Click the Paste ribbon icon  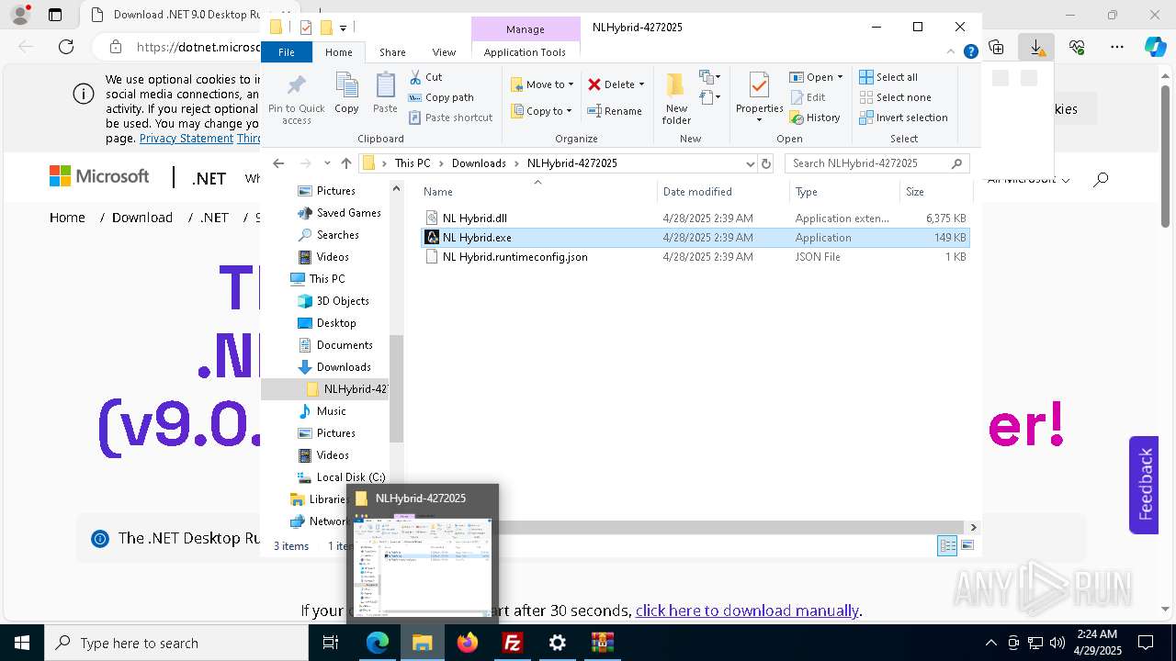[x=385, y=94]
